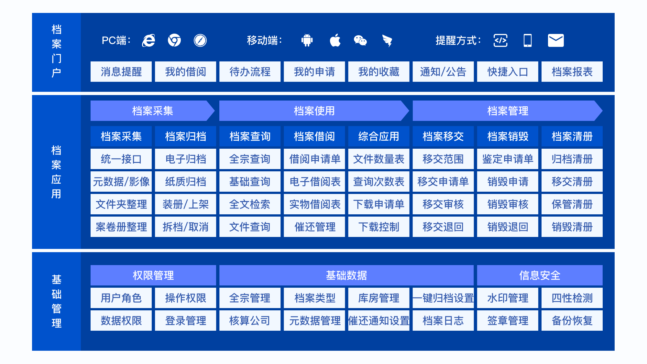This screenshot has height=364, width=647.
Task: Click the 全宗管理 cell
Action: [x=250, y=298]
